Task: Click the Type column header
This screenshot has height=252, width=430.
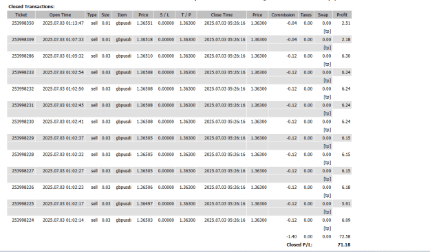Action: 92,15
